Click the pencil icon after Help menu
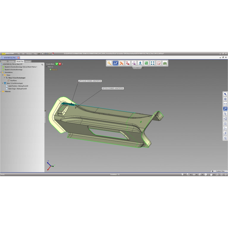 [x=39, y=54]
